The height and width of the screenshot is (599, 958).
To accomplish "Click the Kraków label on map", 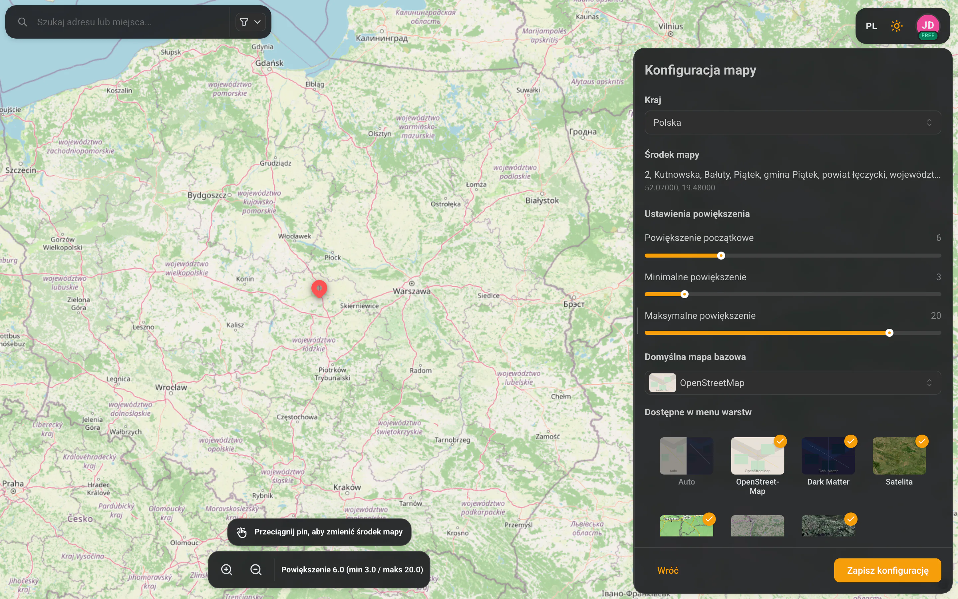I will [347, 487].
